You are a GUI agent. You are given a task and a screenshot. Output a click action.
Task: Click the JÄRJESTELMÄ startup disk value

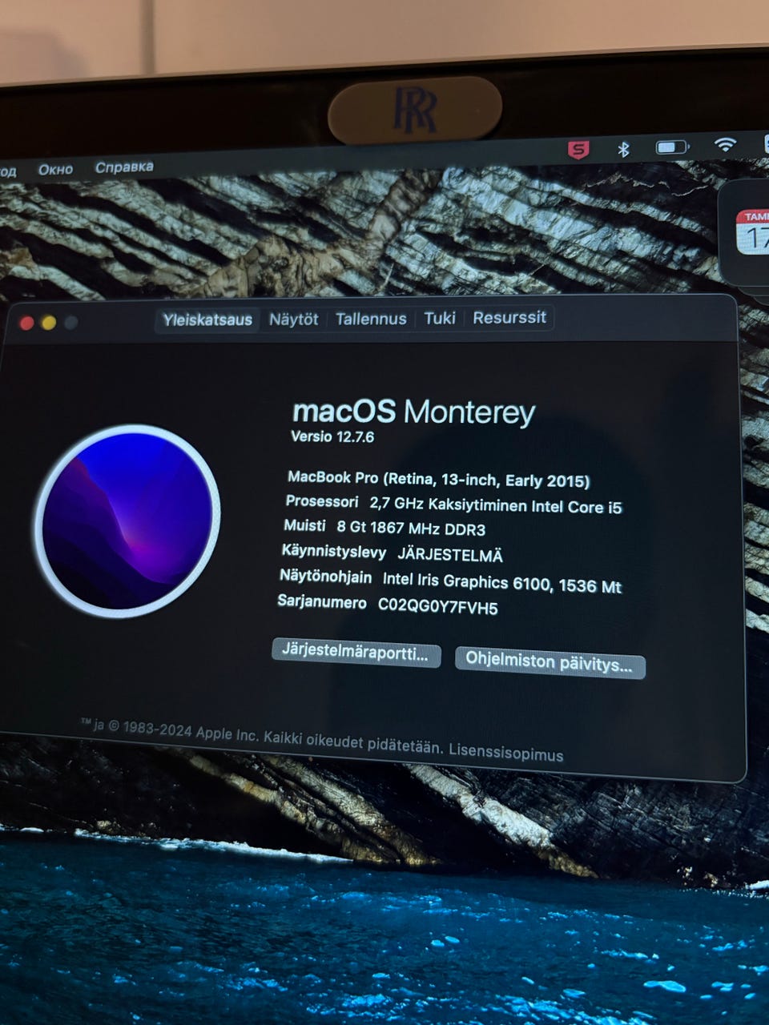pos(450,554)
